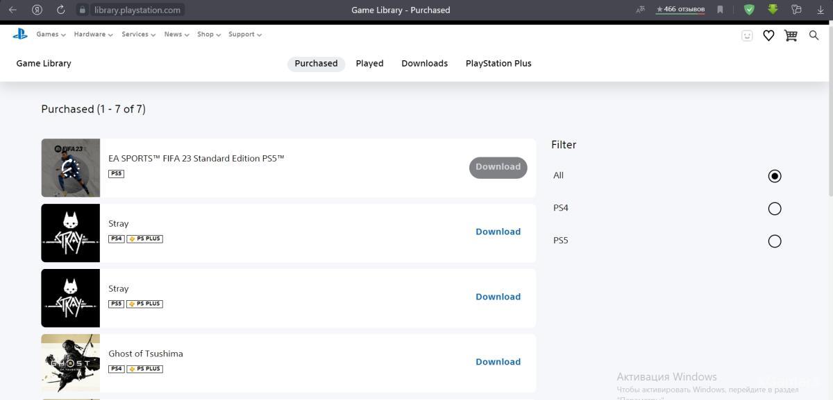Open site search with the magnifier icon
This screenshot has height=400, width=833.
point(814,35)
